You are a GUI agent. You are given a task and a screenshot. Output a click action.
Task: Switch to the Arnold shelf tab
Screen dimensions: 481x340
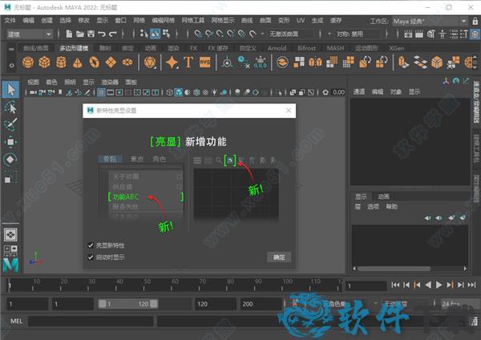(277, 48)
